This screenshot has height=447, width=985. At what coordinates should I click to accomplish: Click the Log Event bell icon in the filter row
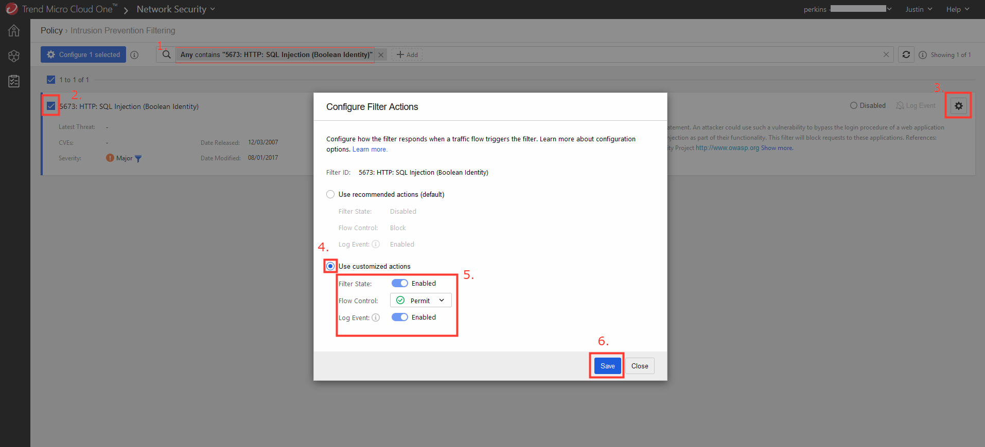tap(900, 105)
